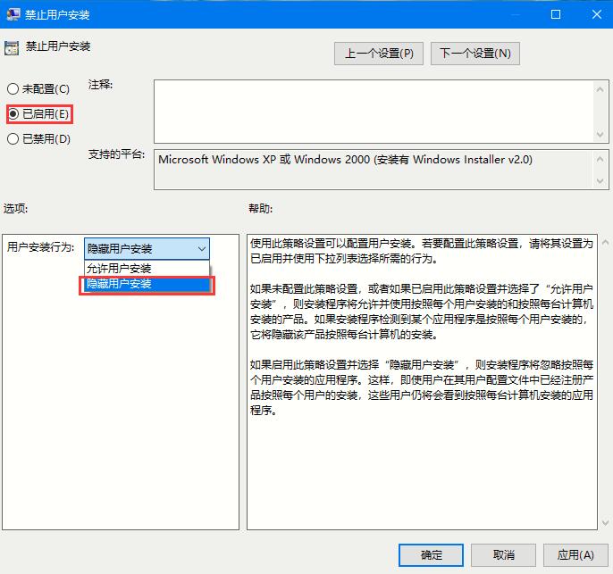The image size is (613, 574).
Task: Click the policy window icon in title bar
Action: coord(12,15)
